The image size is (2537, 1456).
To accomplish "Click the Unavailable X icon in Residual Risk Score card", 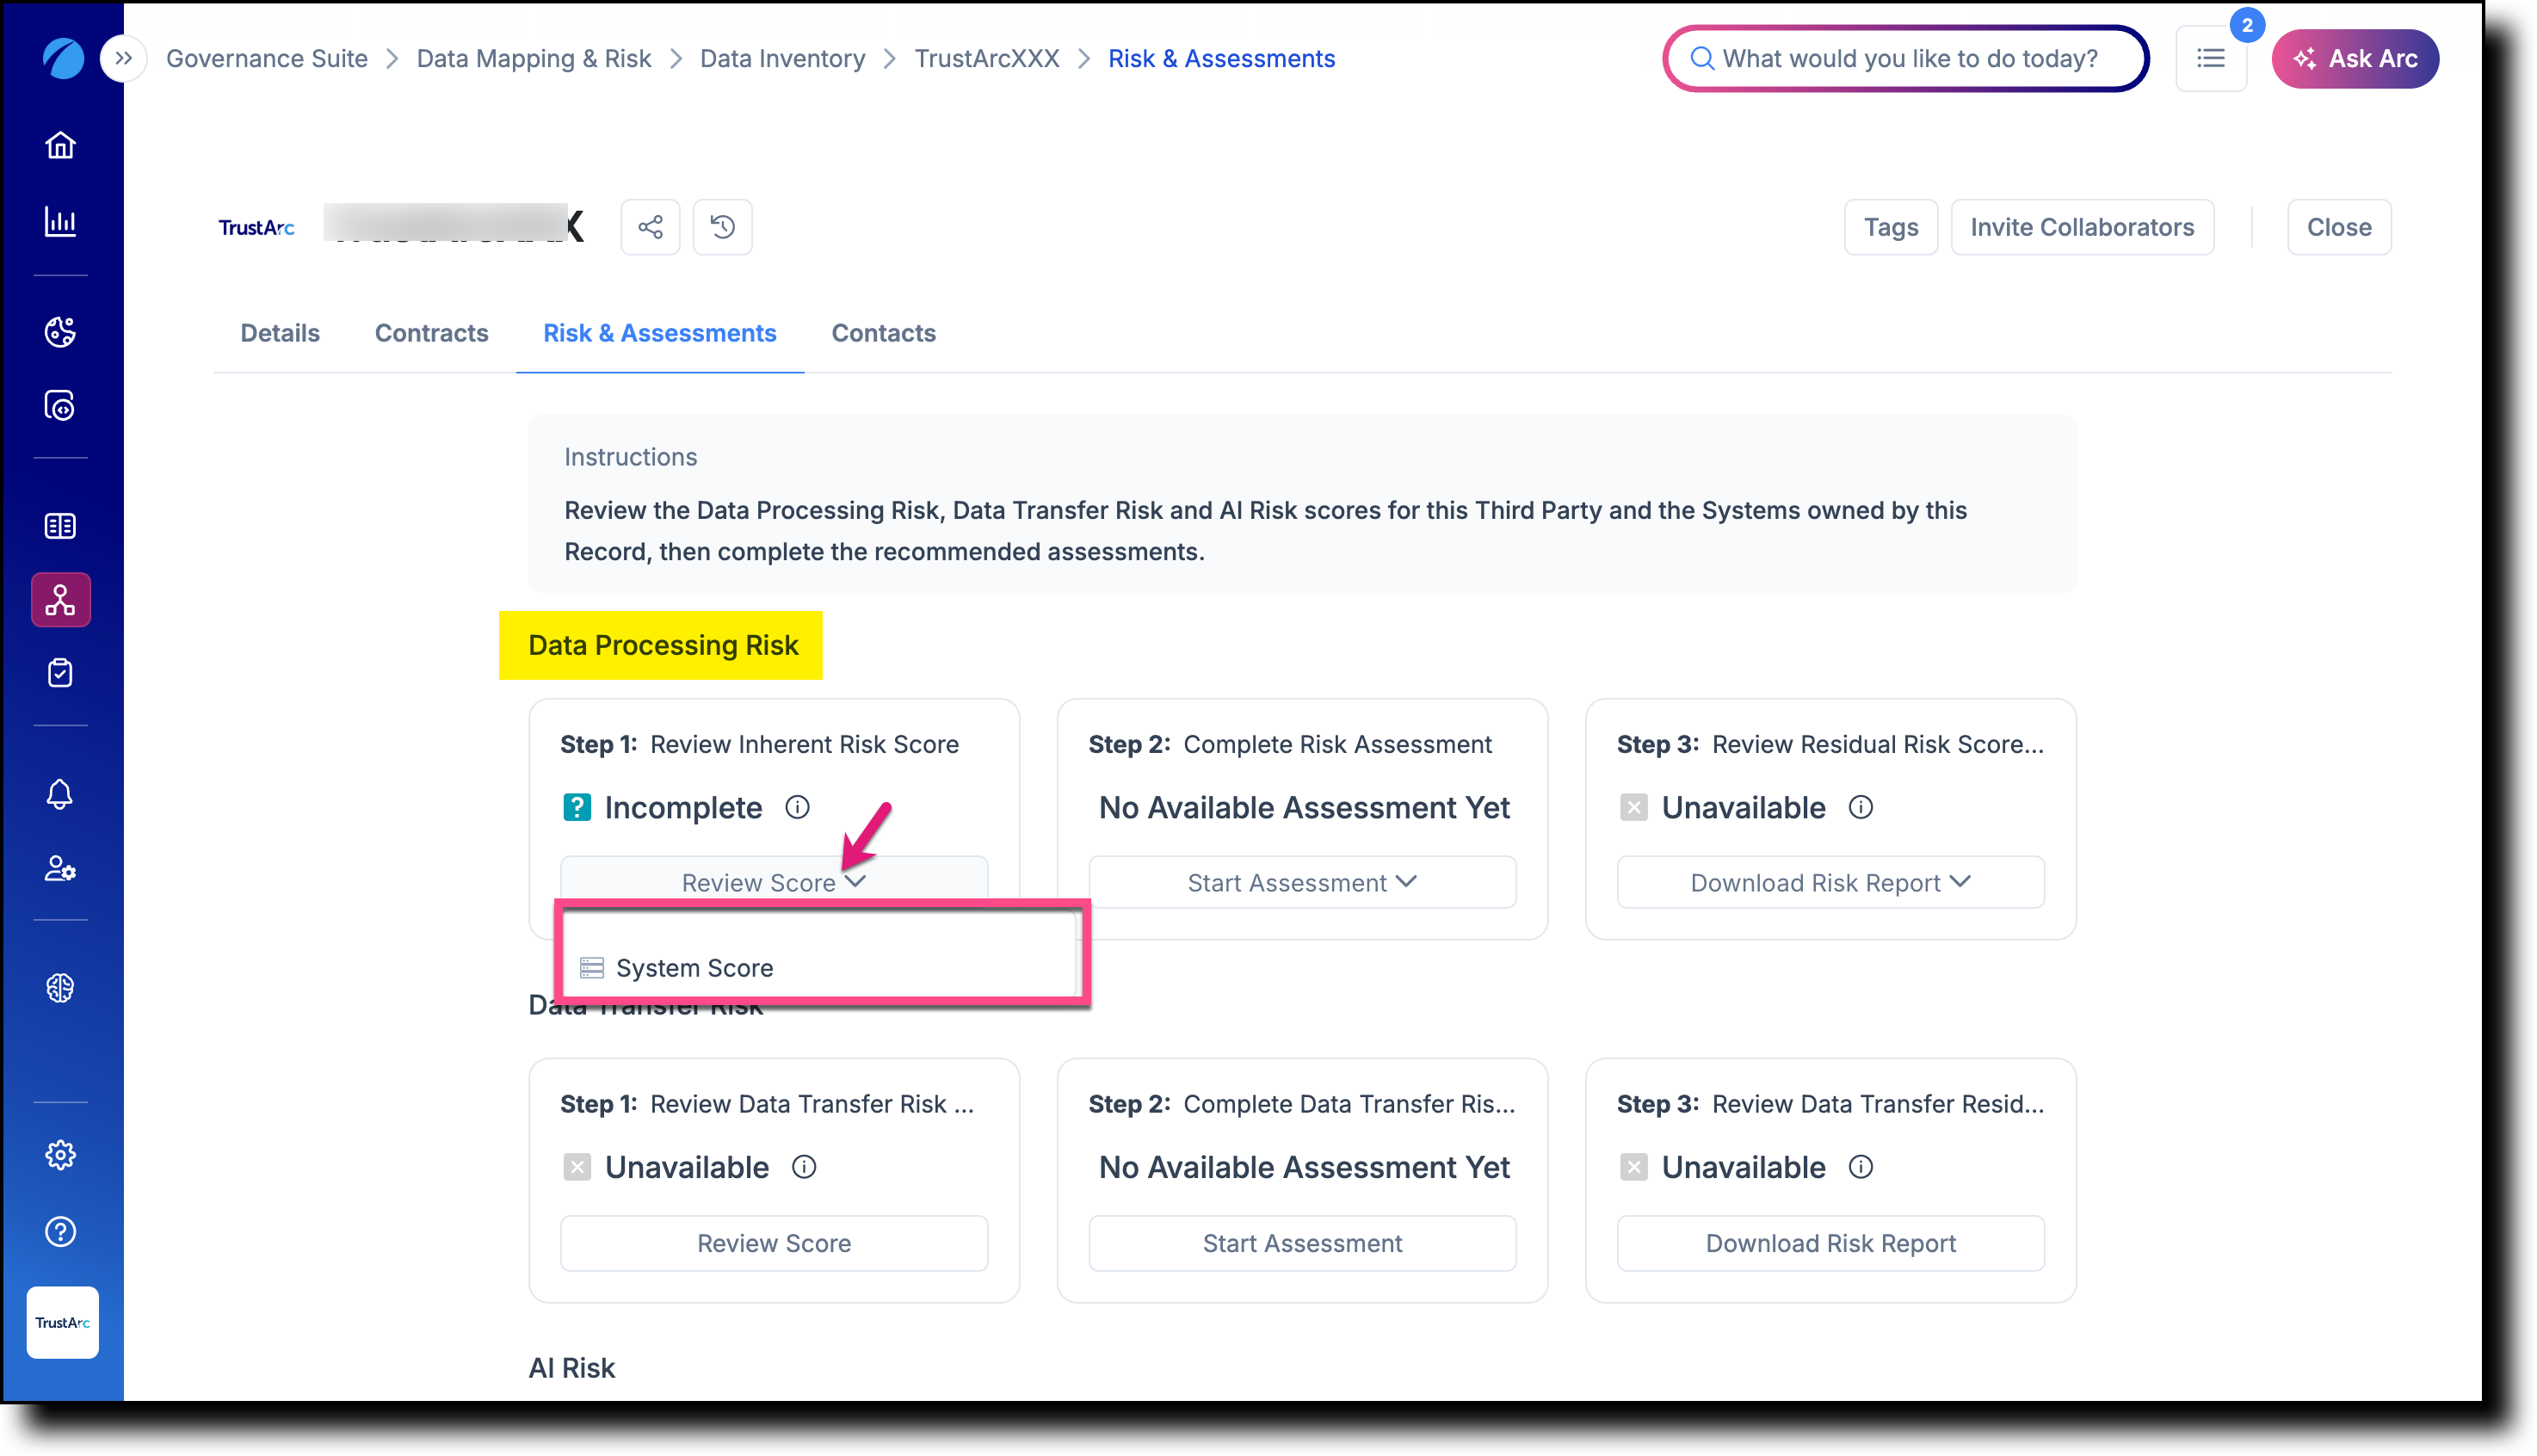I will pos(1634,807).
